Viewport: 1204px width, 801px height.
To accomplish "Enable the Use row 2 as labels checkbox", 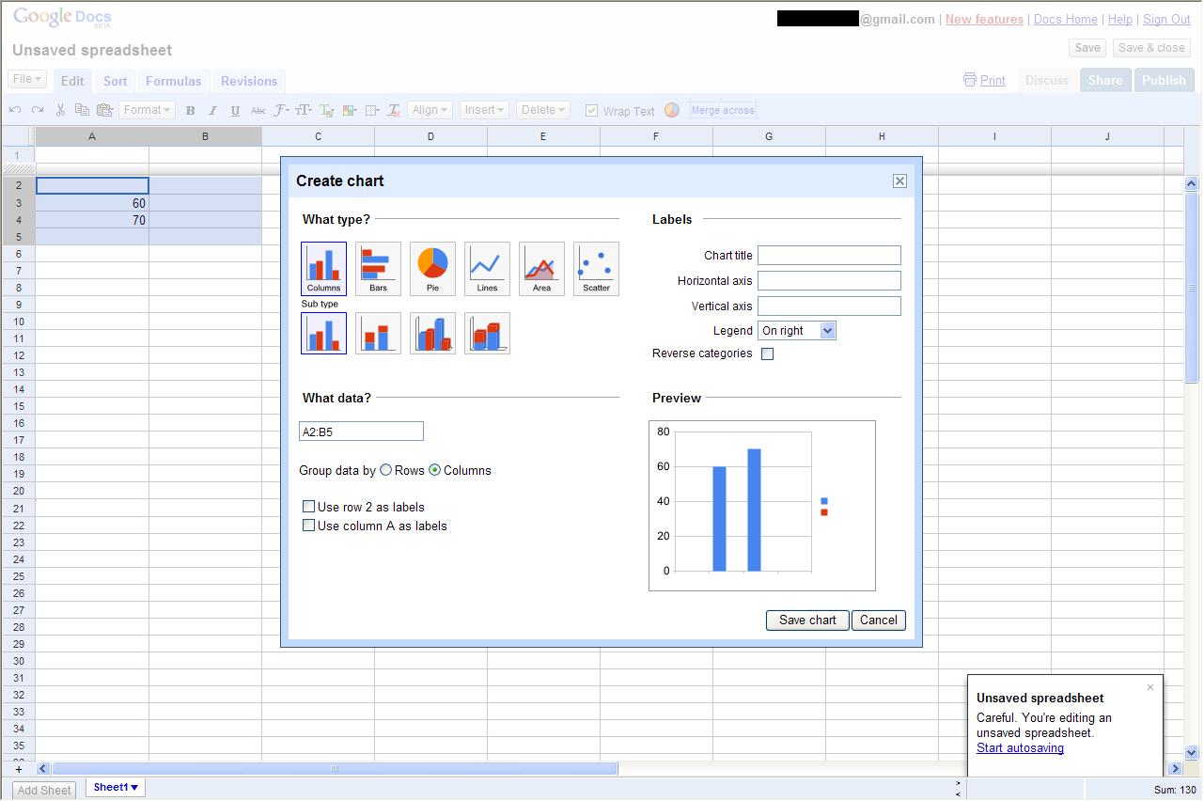I will (x=308, y=506).
